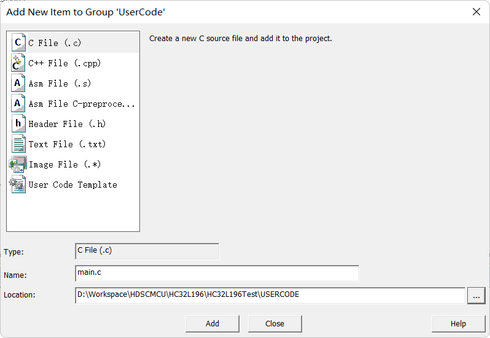
Task: Click the 'C++ File (.cpp)' label
Action: pos(64,63)
